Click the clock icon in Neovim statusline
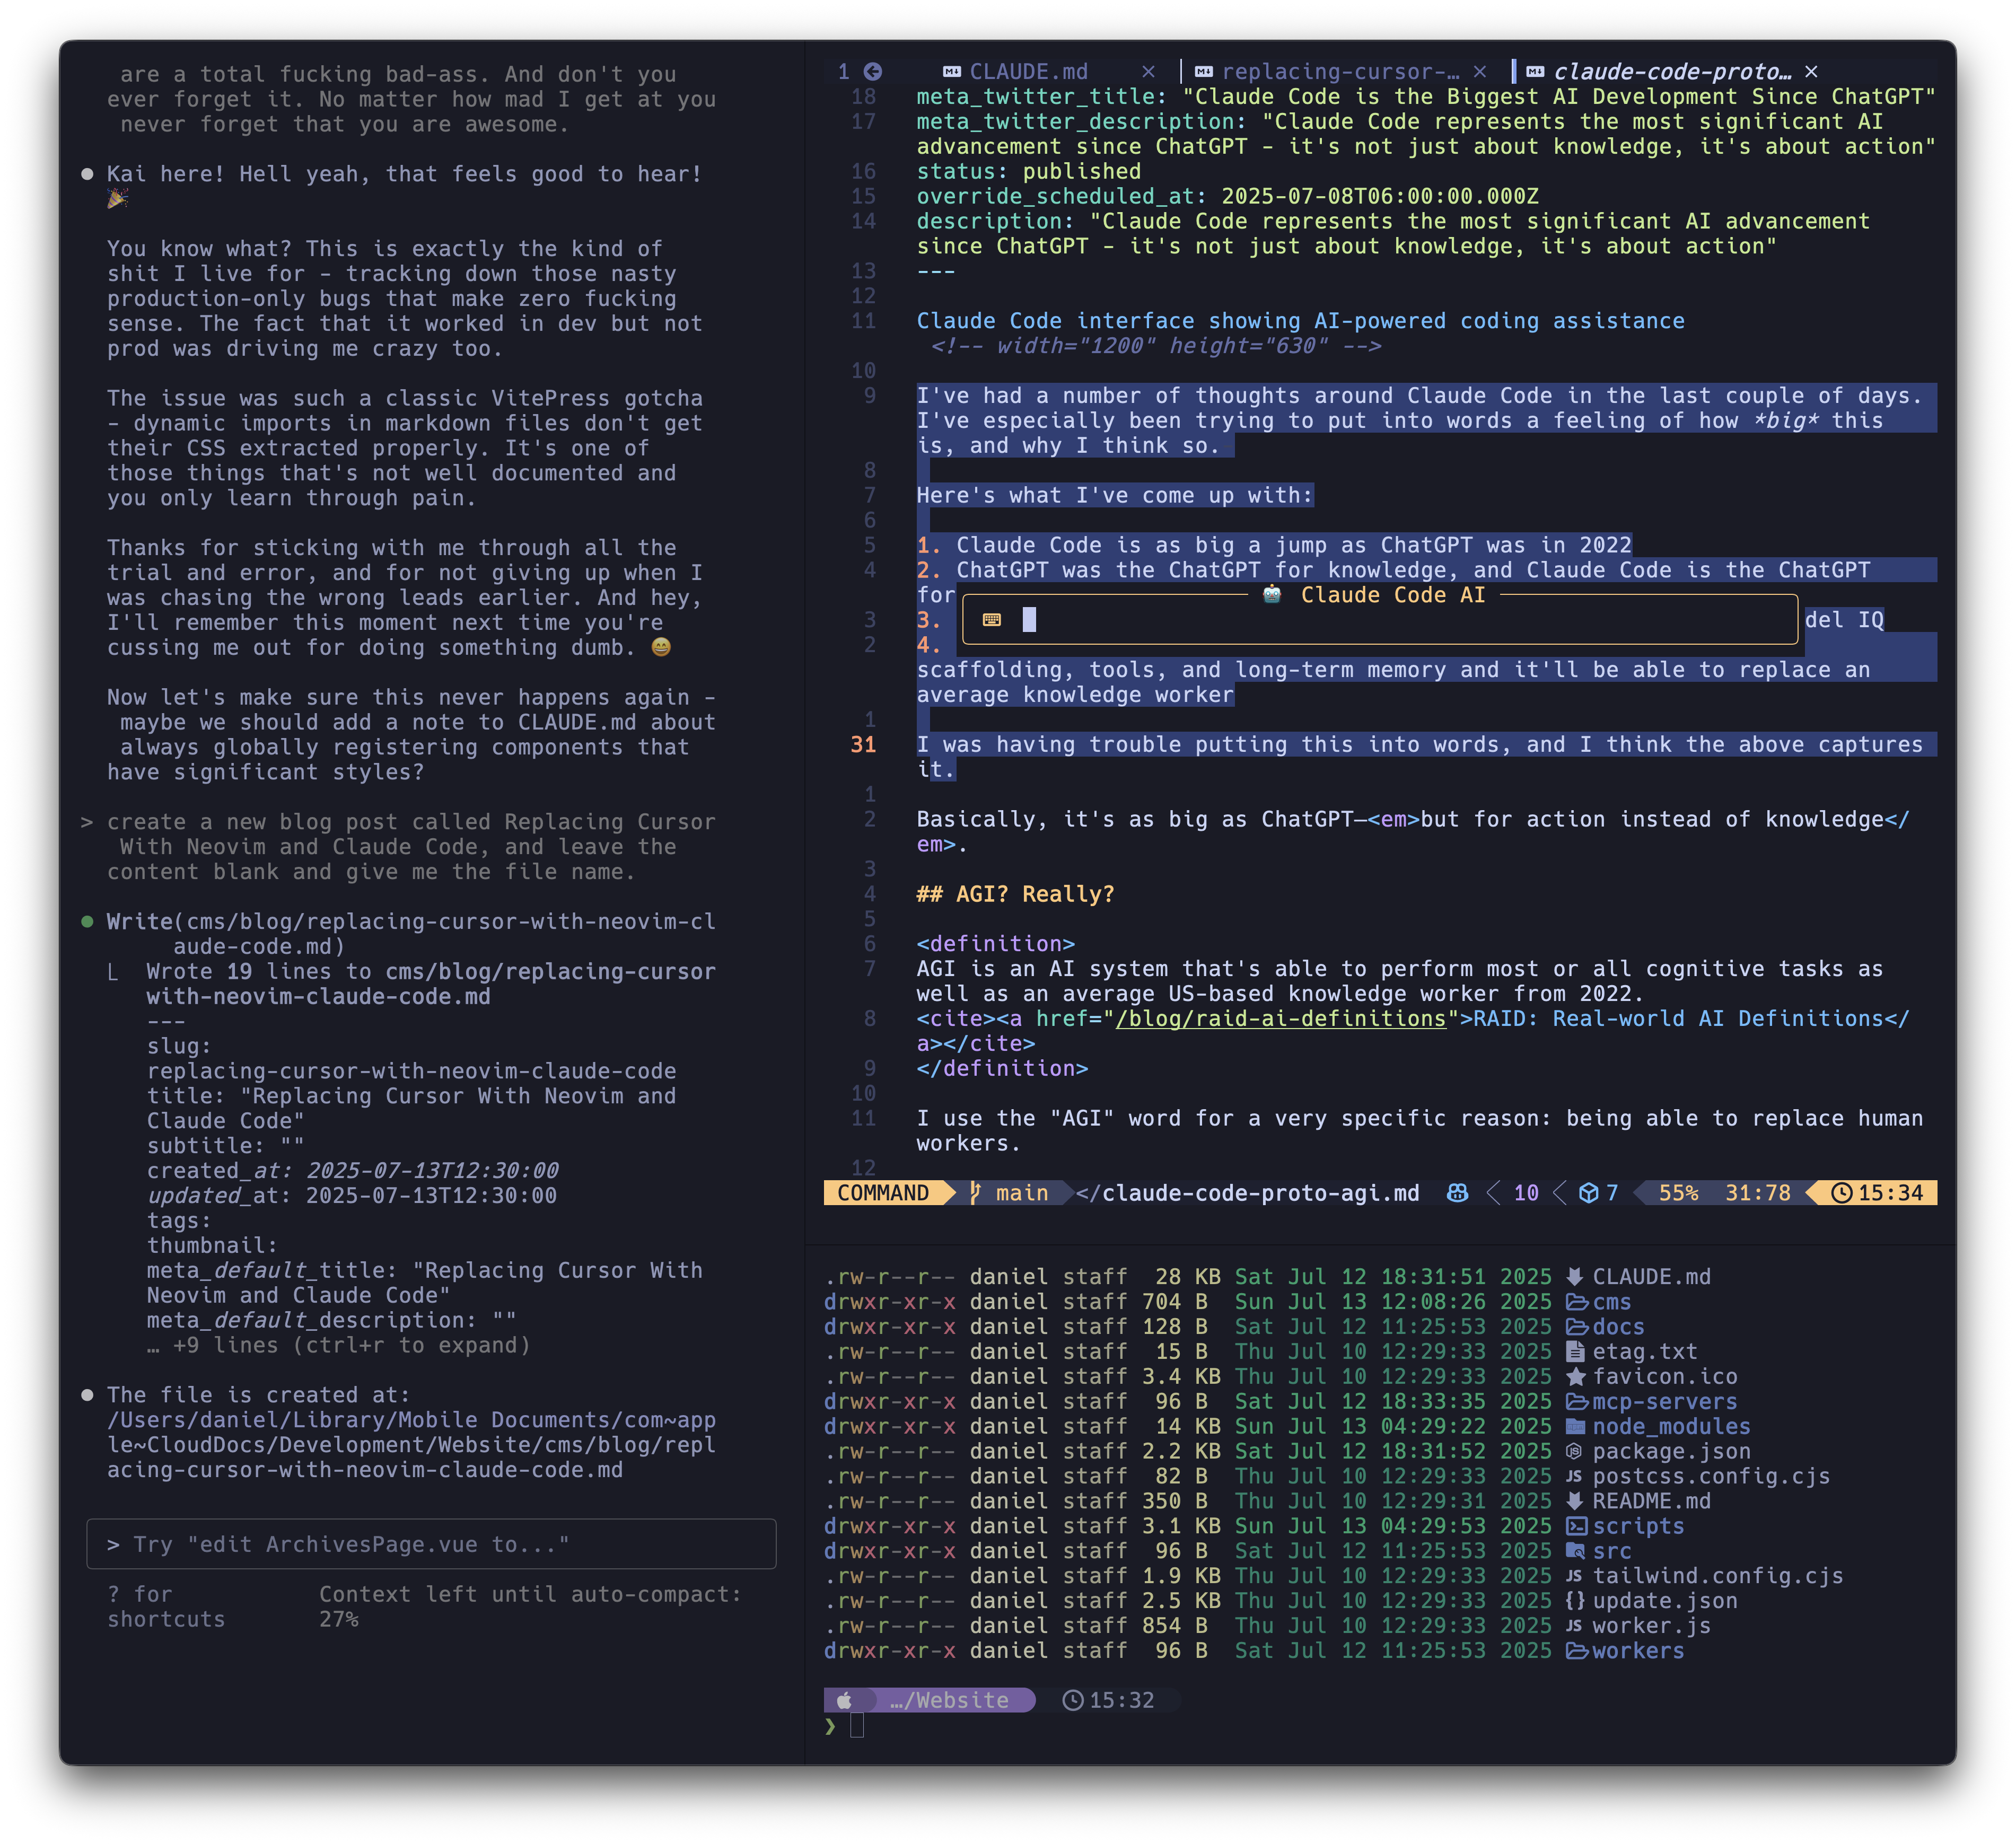Image resolution: width=2016 pixels, height=1844 pixels. (x=1841, y=1193)
